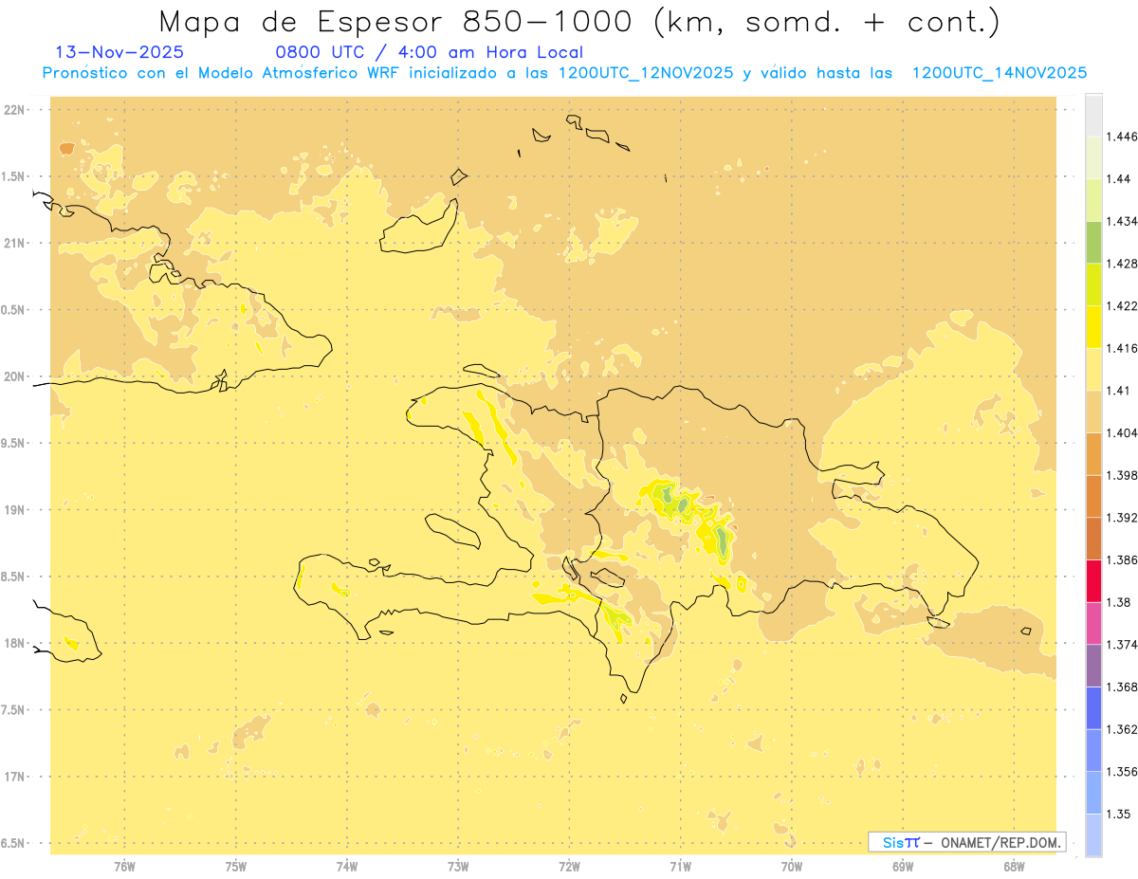Click the '0800 UTC / 4:00 am Hora Local' text
The image size is (1138, 879).
[429, 53]
